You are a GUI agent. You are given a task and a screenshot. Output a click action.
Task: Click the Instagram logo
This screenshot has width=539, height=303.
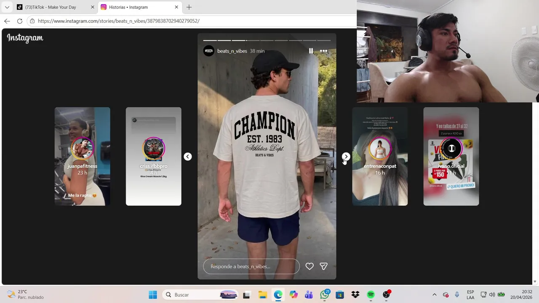tap(25, 38)
